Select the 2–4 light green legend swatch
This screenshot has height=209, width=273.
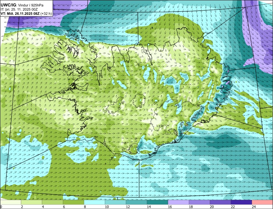(x=31, y=202)
